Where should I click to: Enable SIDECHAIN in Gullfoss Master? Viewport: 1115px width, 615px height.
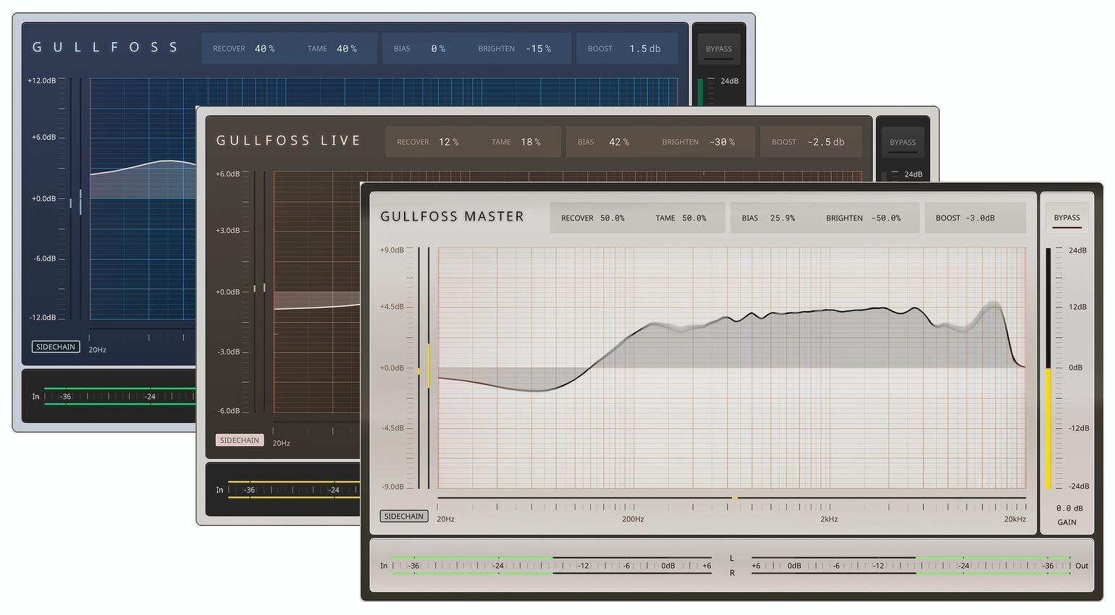click(404, 516)
